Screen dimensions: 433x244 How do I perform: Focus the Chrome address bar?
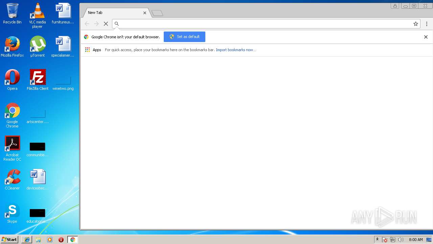coord(266,24)
